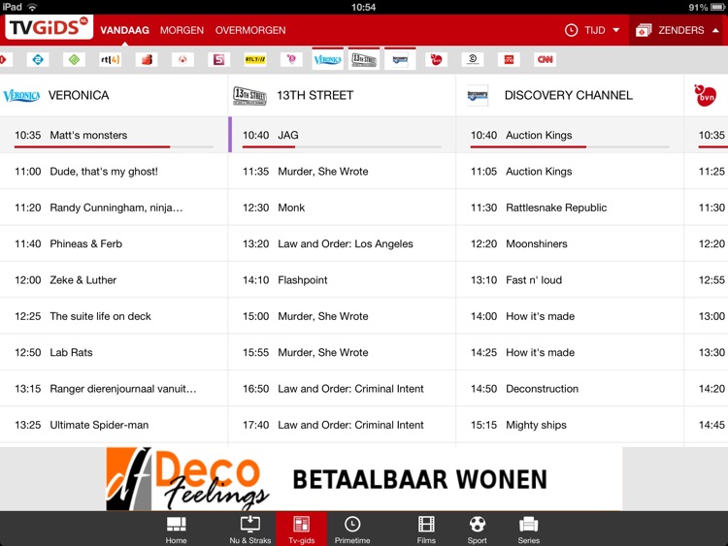Collapse the ZENDERS channel panel
The height and width of the screenshot is (546, 728).
tap(678, 30)
